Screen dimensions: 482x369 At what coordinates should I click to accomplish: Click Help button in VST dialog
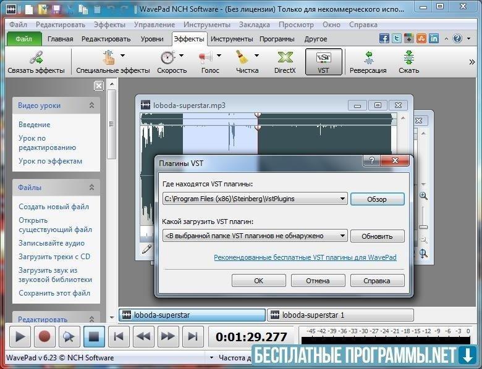377,281
